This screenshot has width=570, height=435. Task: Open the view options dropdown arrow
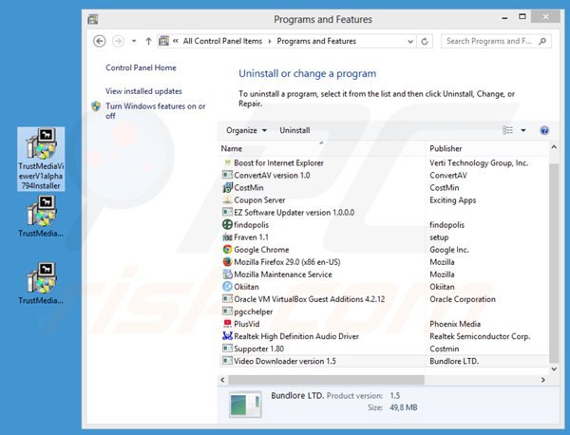coord(522,130)
